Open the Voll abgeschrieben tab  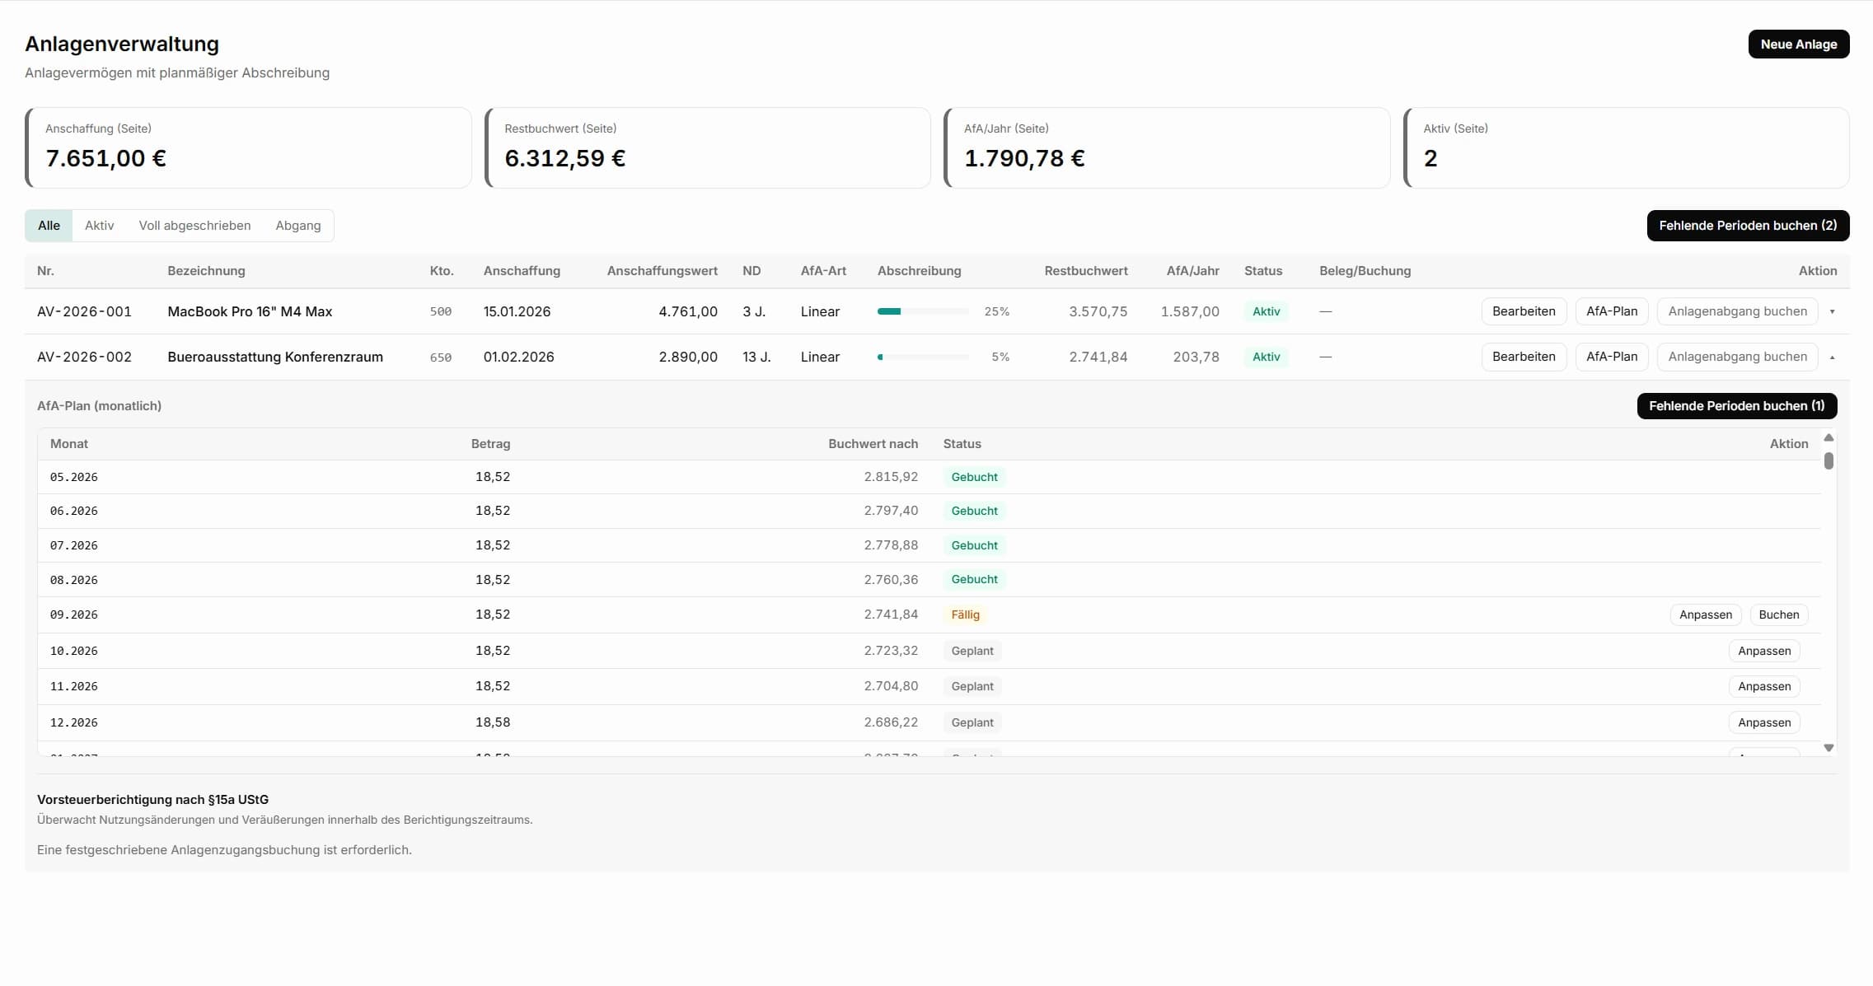tap(194, 226)
